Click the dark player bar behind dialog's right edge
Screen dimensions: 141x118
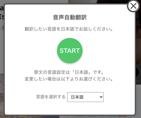point(138,74)
